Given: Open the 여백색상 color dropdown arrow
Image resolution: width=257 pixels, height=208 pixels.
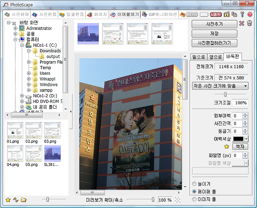Looking at the screenshot, I should (246, 139).
